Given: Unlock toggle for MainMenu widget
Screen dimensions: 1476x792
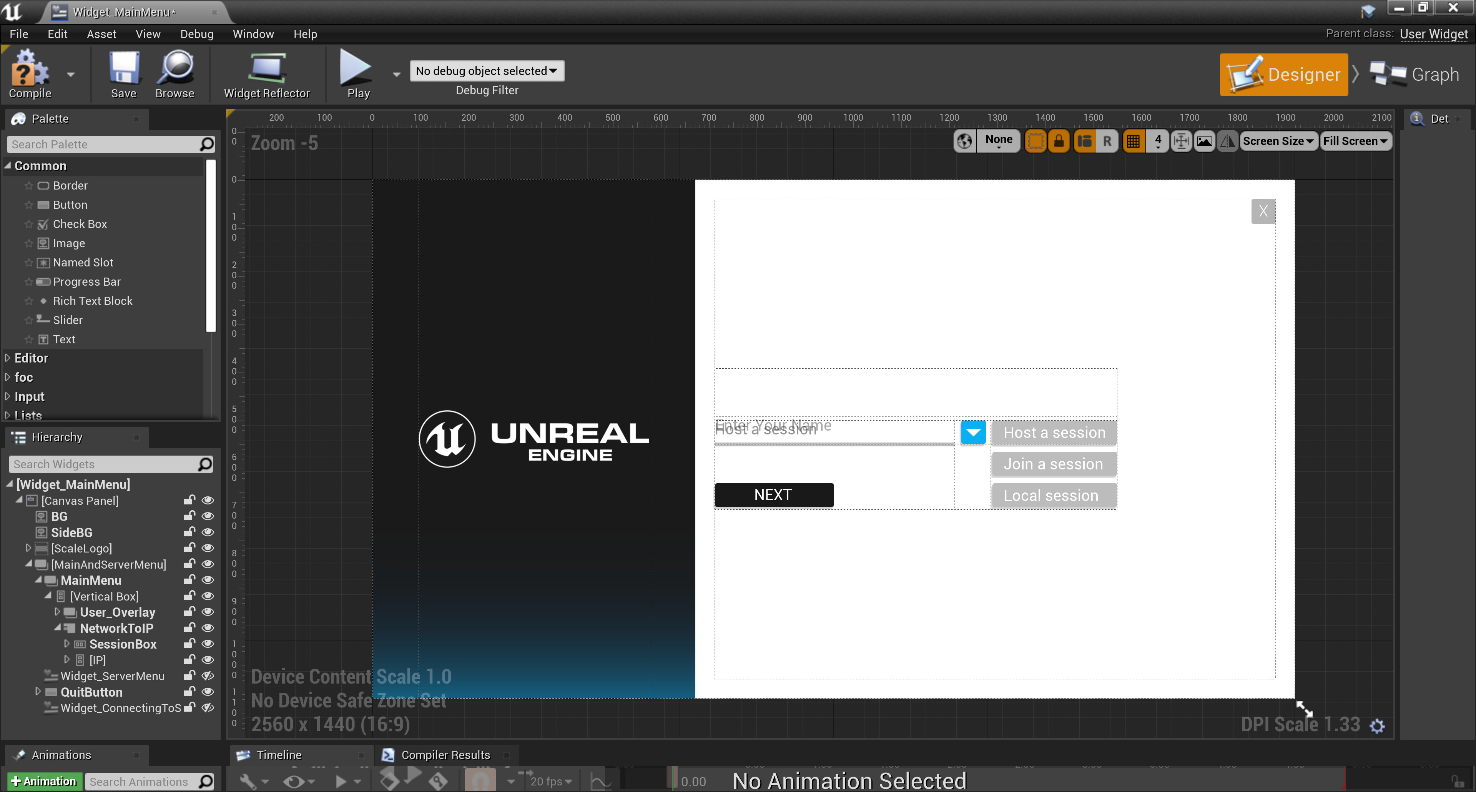Looking at the screenshot, I should point(189,580).
